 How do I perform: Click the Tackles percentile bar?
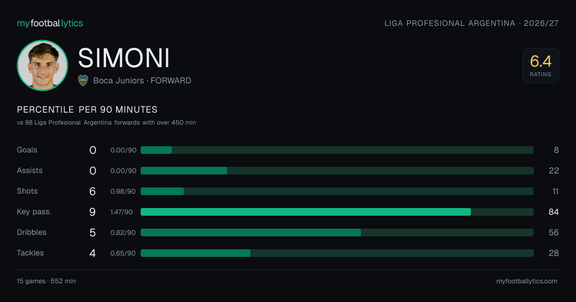(x=337, y=253)
